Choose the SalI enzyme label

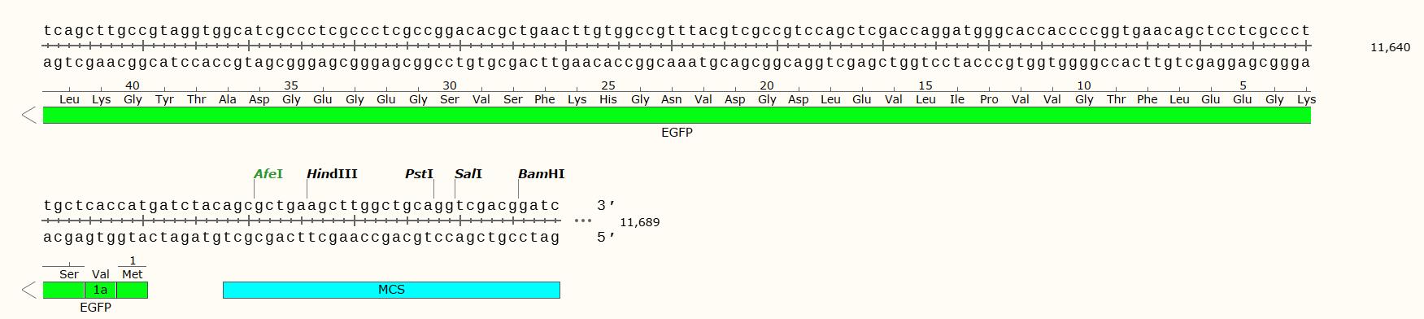(x=468, y=173)
